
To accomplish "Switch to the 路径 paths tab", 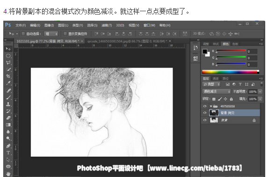I will pyautogui.click(x=225, y=79).
